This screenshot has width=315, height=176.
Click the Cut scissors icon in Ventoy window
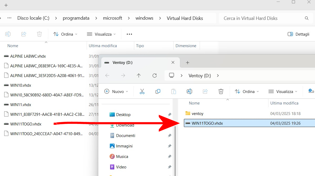tap(142, 91)
